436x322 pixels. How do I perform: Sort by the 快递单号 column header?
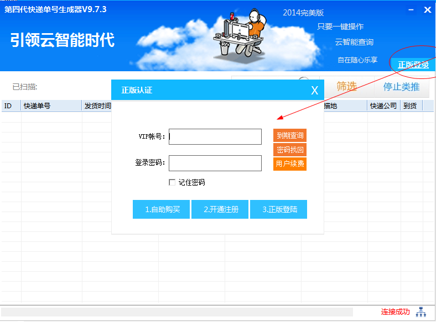coord(51,105)
